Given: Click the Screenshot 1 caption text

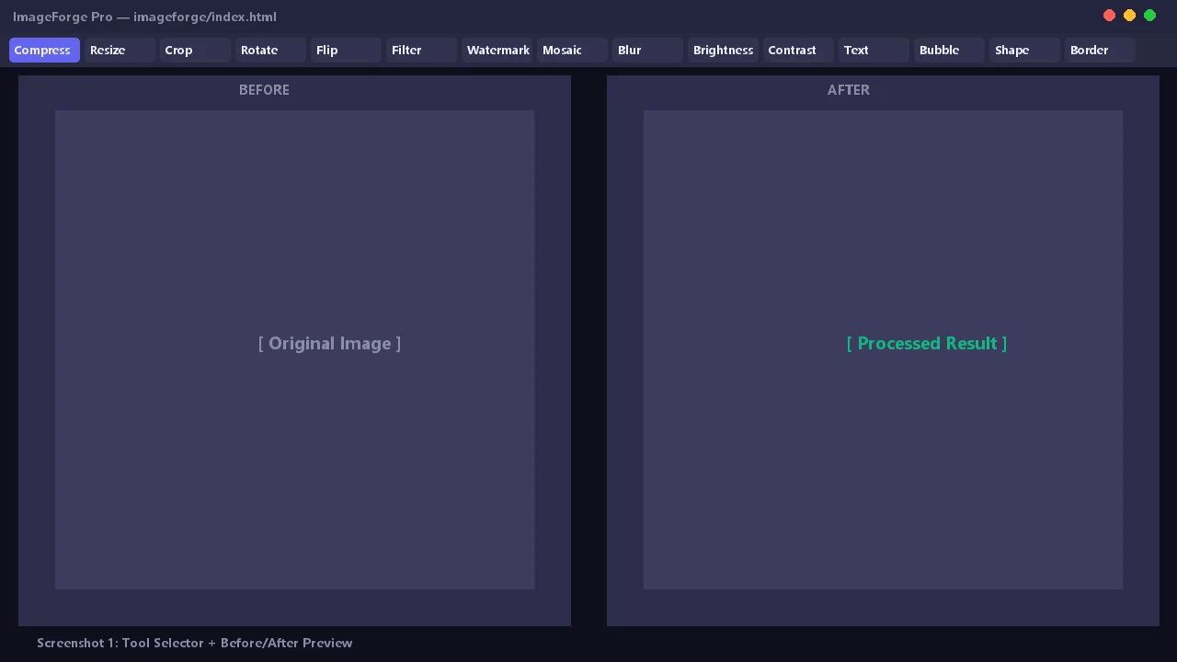Looking at the screenshot, I should tap(195, 643).
